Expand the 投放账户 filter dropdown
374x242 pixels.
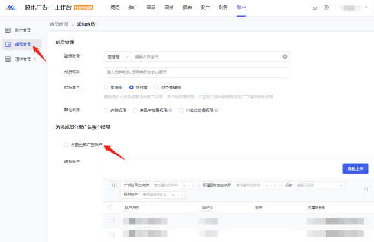coord(173,195)
